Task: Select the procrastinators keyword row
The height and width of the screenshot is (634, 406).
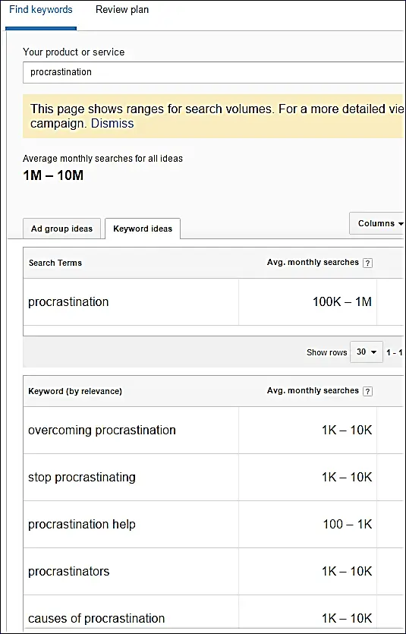Action: 213,572
